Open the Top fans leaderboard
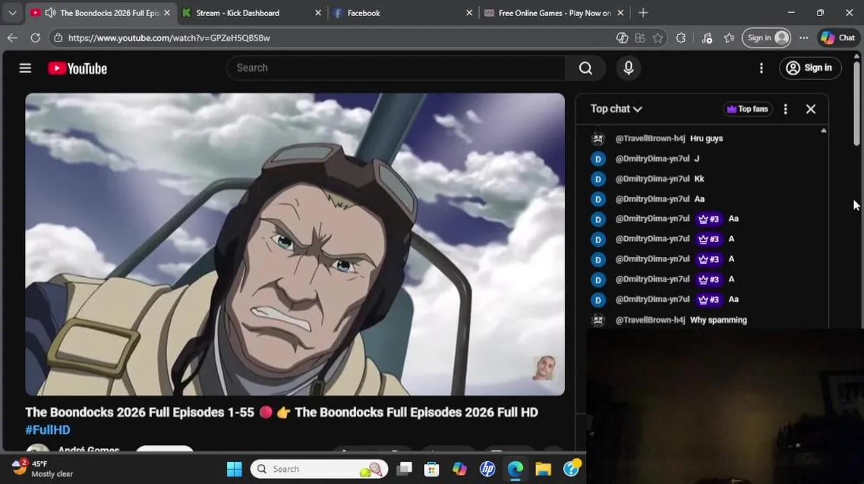This screenshot has width=864, height=484. pyautogui.click(x=748, y=109)
